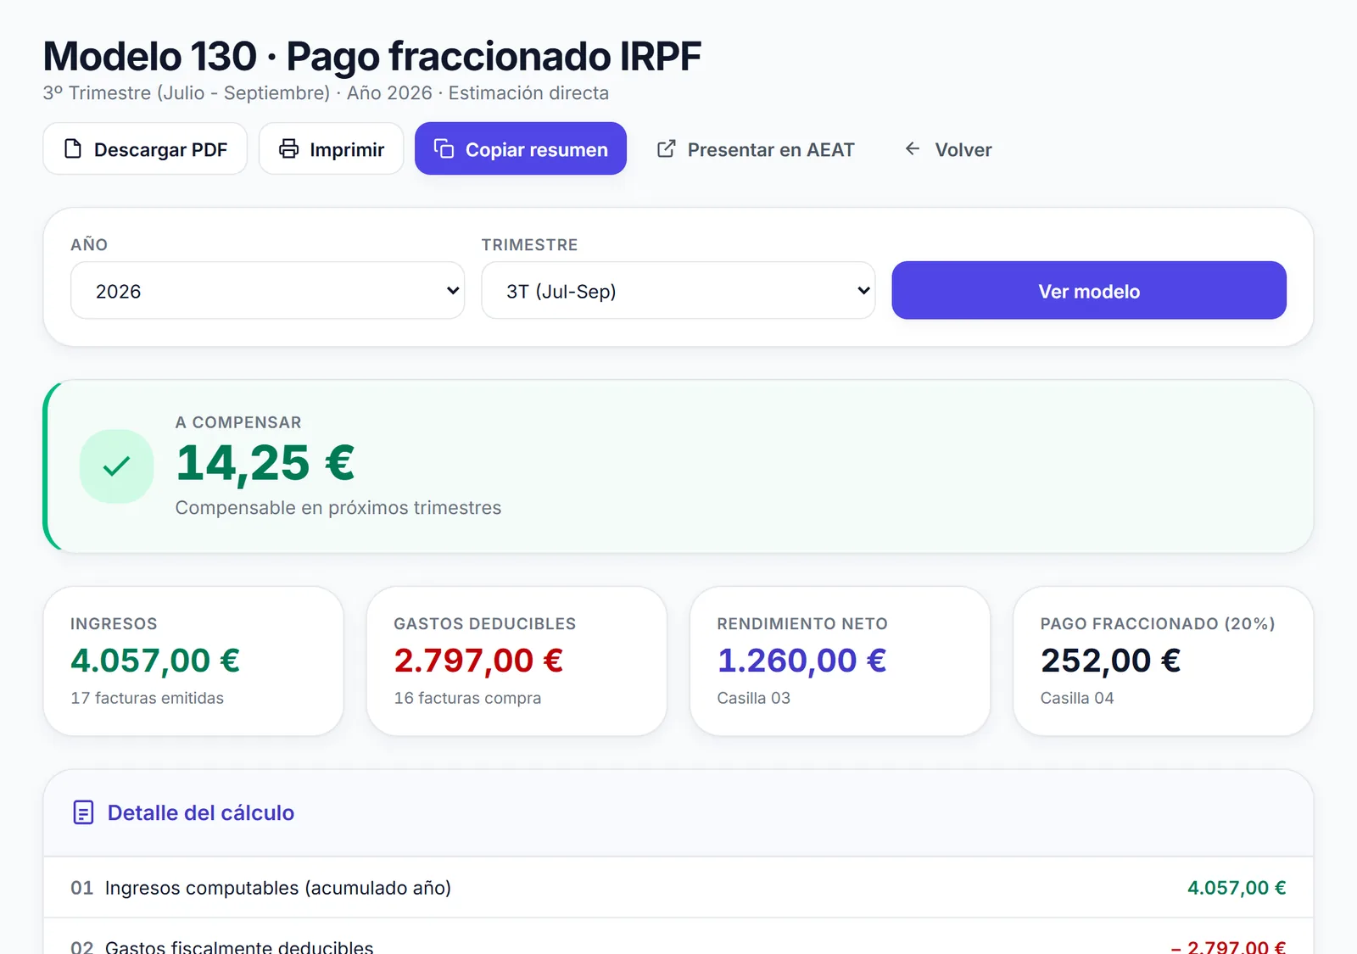Go back using the Volver link

coord(948,149)
